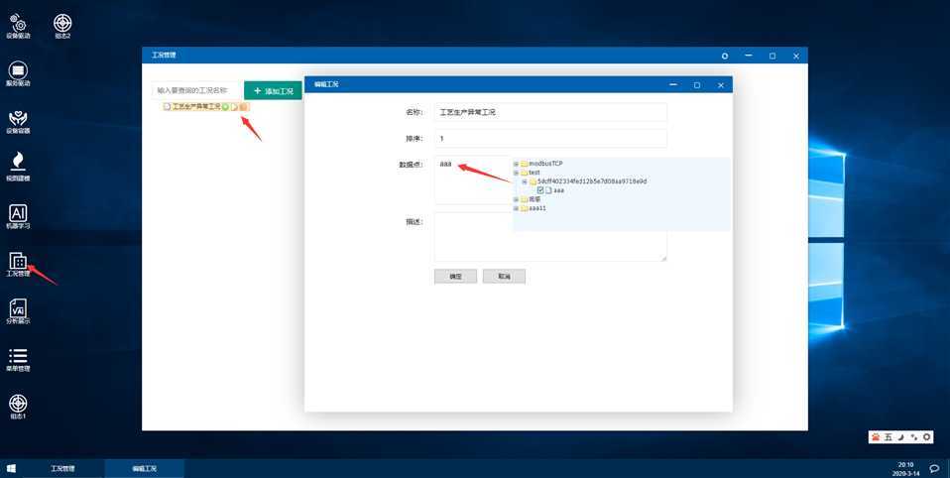Minimize the 编辑工况 dialog
The image size is (950, 478).
673,85
